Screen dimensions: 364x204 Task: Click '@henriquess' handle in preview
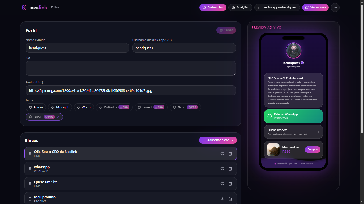(293, 67)
